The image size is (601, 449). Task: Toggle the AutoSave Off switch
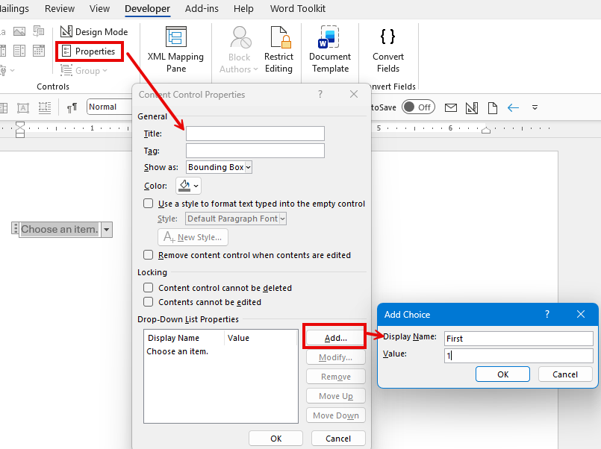click(x=419, y=107)
